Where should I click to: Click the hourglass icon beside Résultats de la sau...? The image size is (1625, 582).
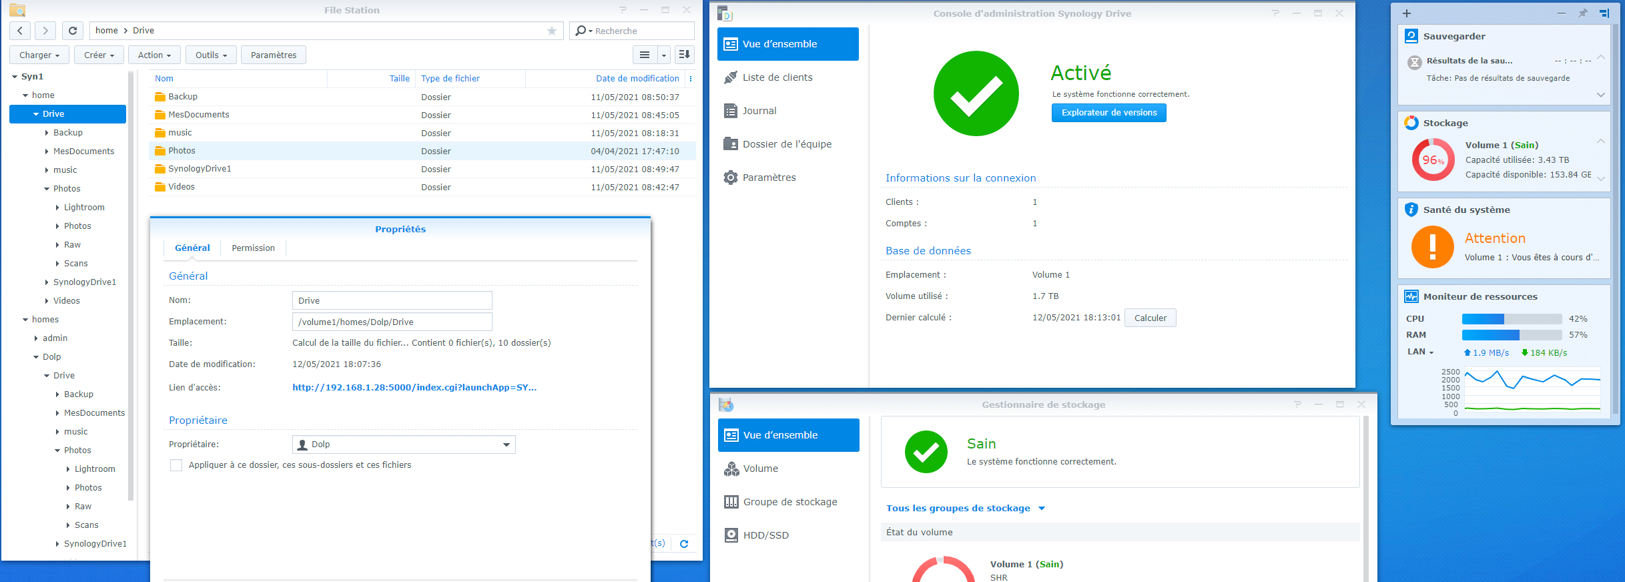pos(1415,63)
